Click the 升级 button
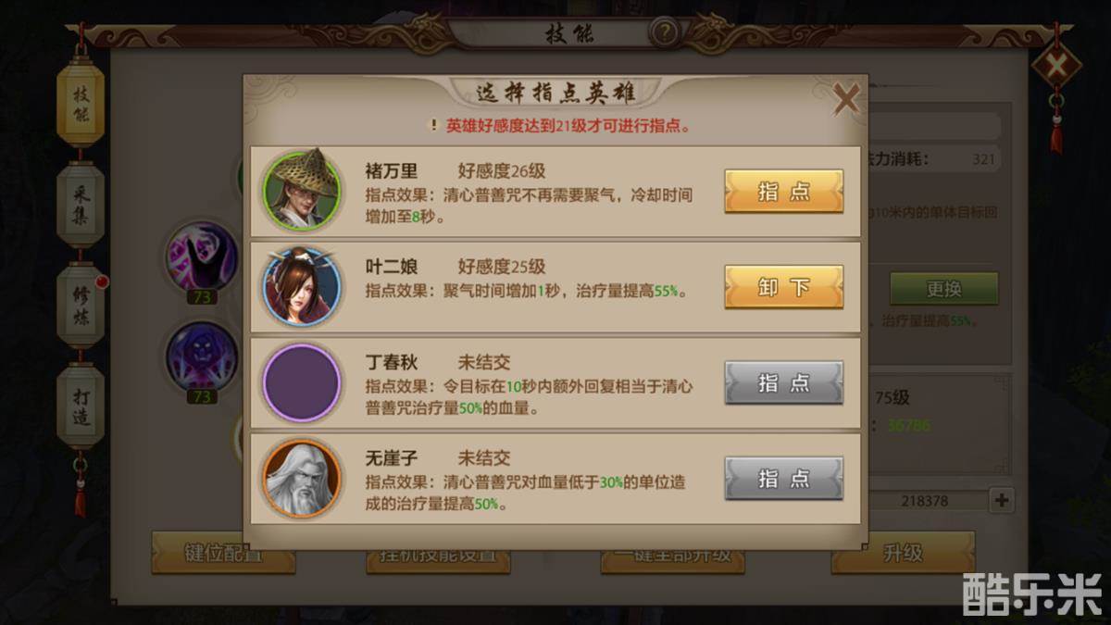Image resolution: width=1111 pixels, height=625 pixels. 903,553
